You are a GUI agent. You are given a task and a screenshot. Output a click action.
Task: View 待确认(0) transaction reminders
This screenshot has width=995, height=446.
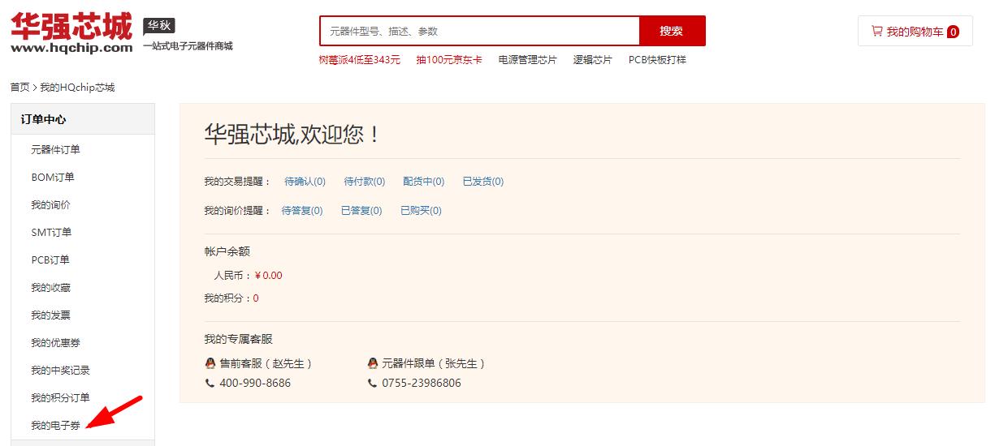click(305, 182)
